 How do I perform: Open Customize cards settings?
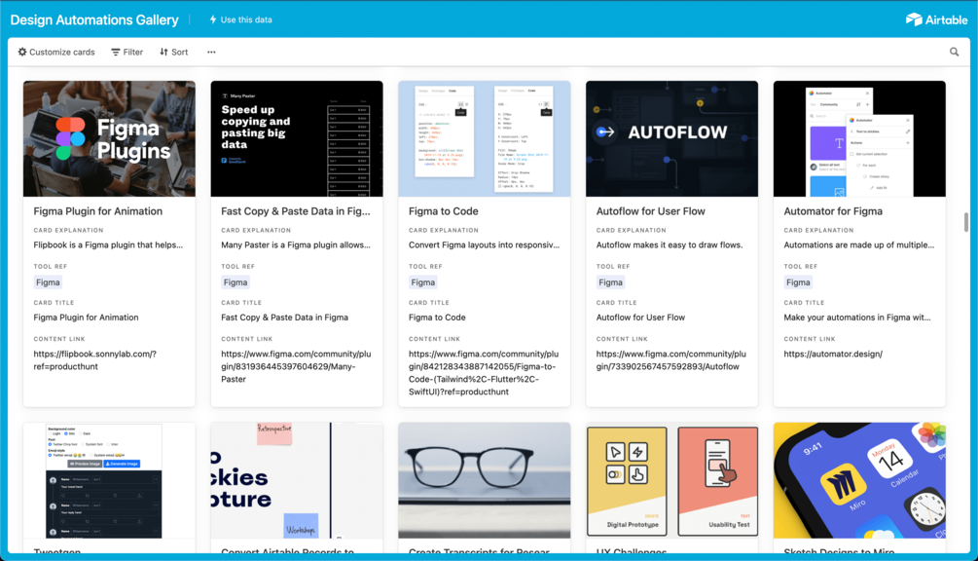56,52
